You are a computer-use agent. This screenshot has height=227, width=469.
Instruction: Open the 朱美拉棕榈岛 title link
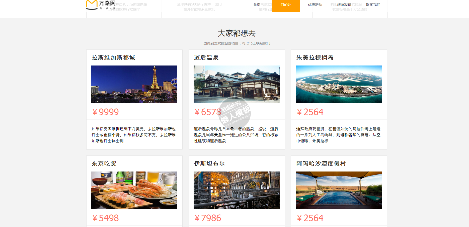(315, 57)
